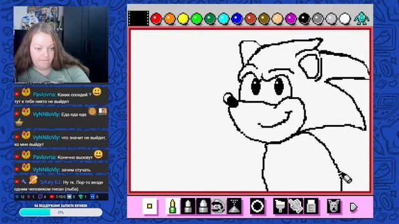Click the smiley emoji after 'Конечно вызовут'

[x=99, y=154]
